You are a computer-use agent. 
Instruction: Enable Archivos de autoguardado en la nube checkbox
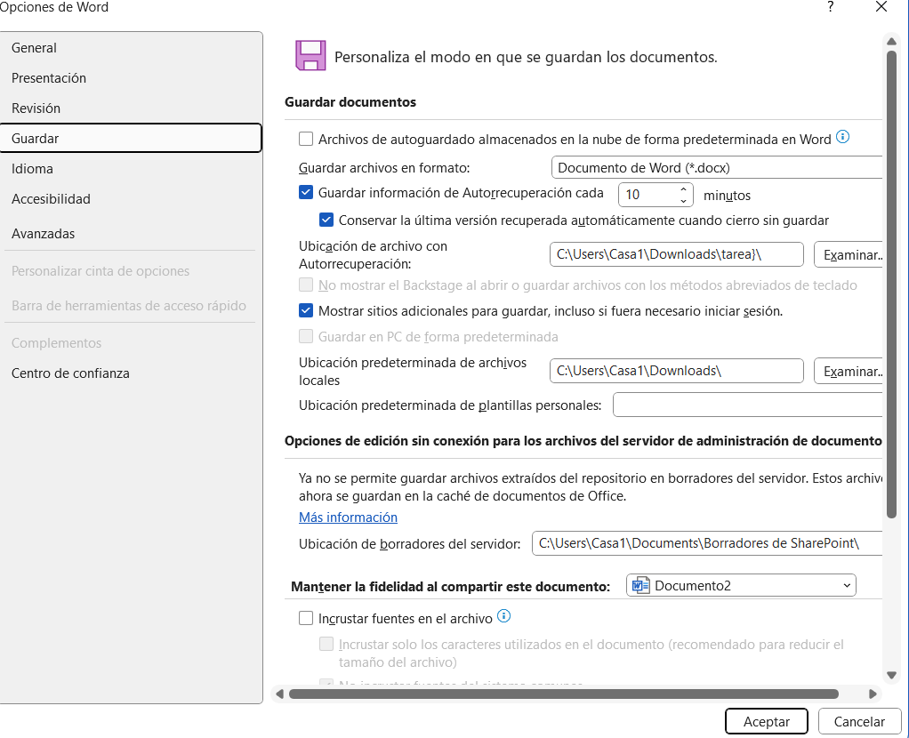point(306,139)
